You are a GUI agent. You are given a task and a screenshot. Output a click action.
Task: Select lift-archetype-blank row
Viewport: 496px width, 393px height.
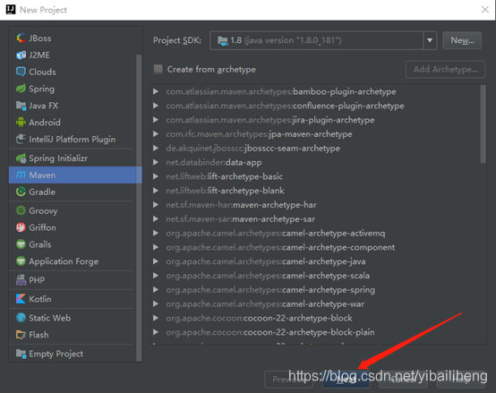(315, 191)
